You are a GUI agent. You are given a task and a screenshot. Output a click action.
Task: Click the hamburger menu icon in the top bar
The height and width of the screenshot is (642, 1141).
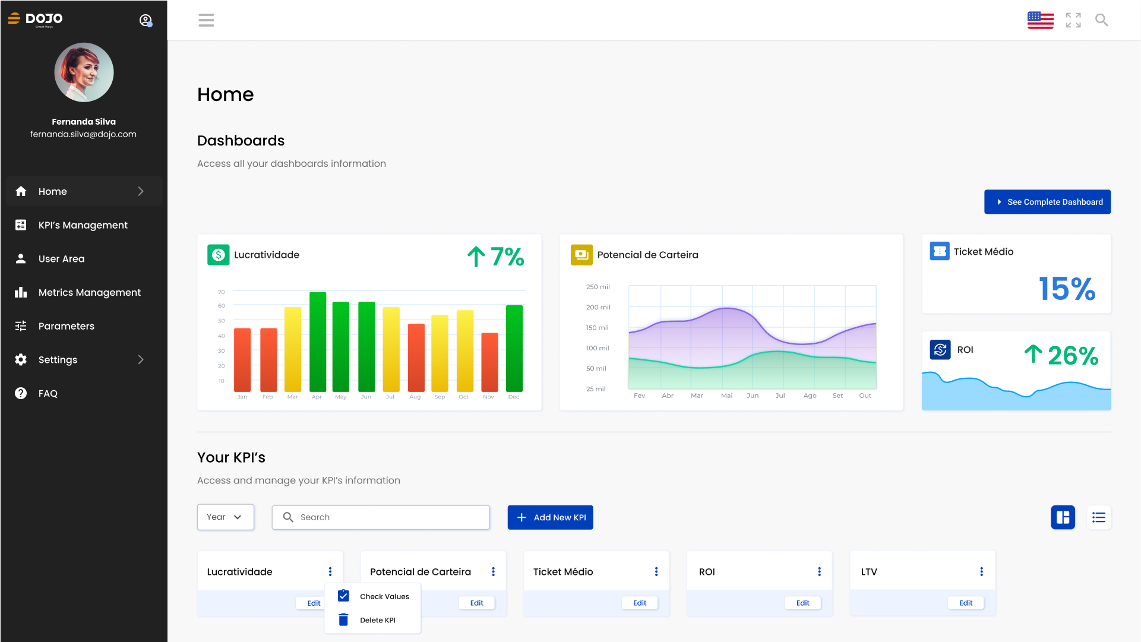click(206, 20)
